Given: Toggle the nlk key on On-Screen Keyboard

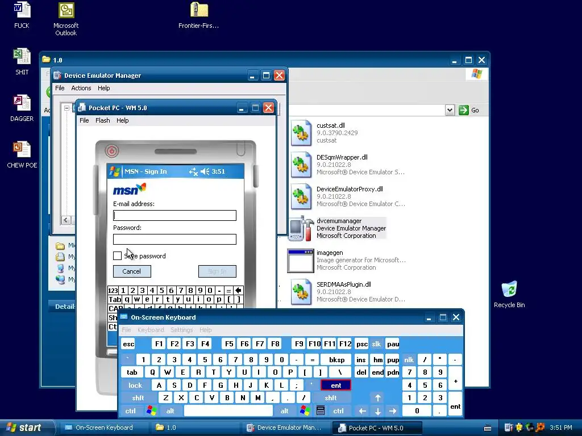Looking at the screenshot, I should 409,359.
